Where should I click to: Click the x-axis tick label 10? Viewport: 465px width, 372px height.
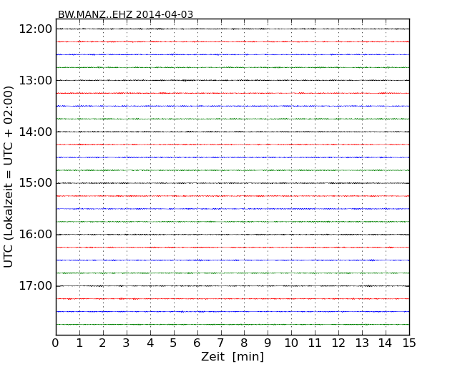291,343
